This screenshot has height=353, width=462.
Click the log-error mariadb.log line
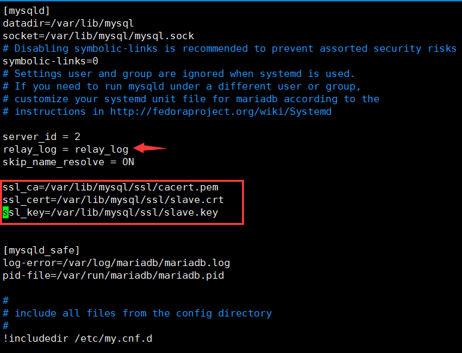[x=116, y=263]
